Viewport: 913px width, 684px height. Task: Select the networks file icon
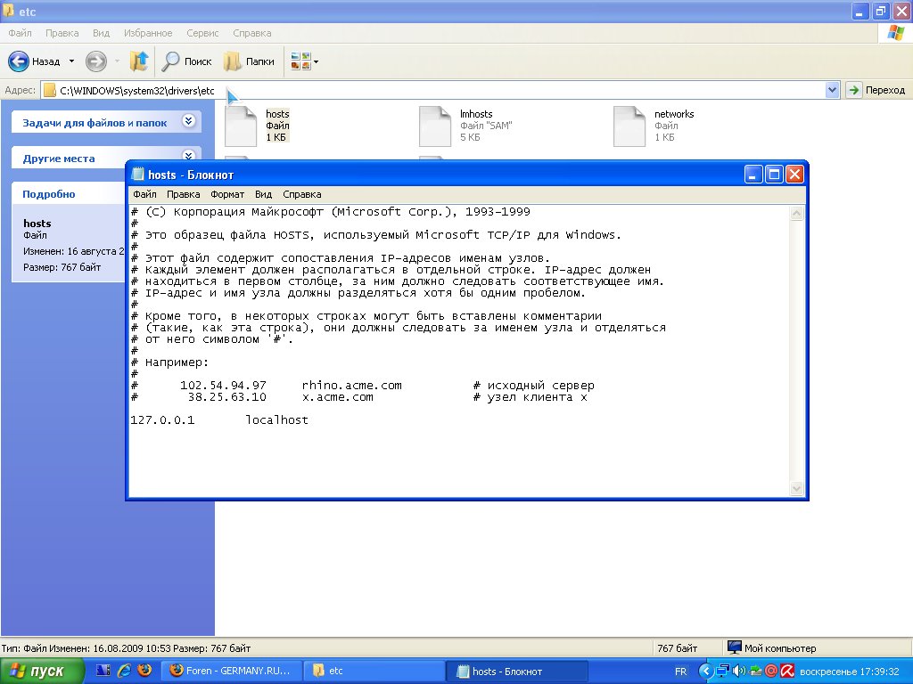tap(629, 126)
